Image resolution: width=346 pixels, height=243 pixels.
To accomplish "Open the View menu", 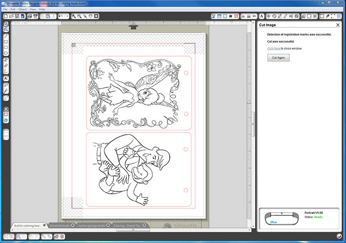I will (x=33, y=9).
